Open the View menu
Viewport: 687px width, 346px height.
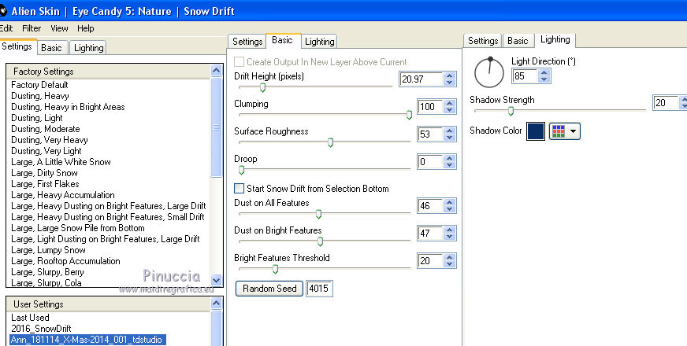click(x=59, y=28)
